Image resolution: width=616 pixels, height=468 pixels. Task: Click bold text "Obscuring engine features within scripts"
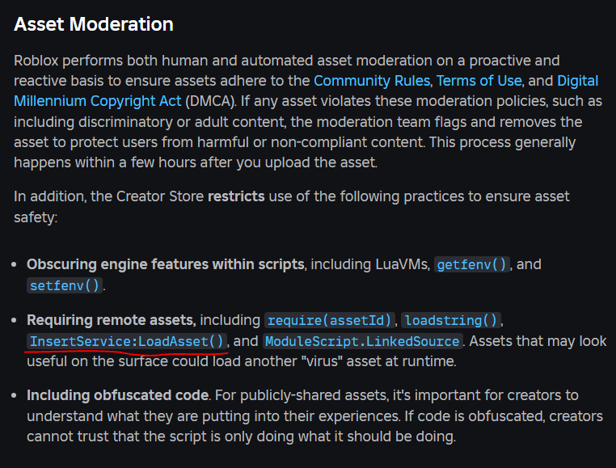pyautogui.click(x=166, y=264)
